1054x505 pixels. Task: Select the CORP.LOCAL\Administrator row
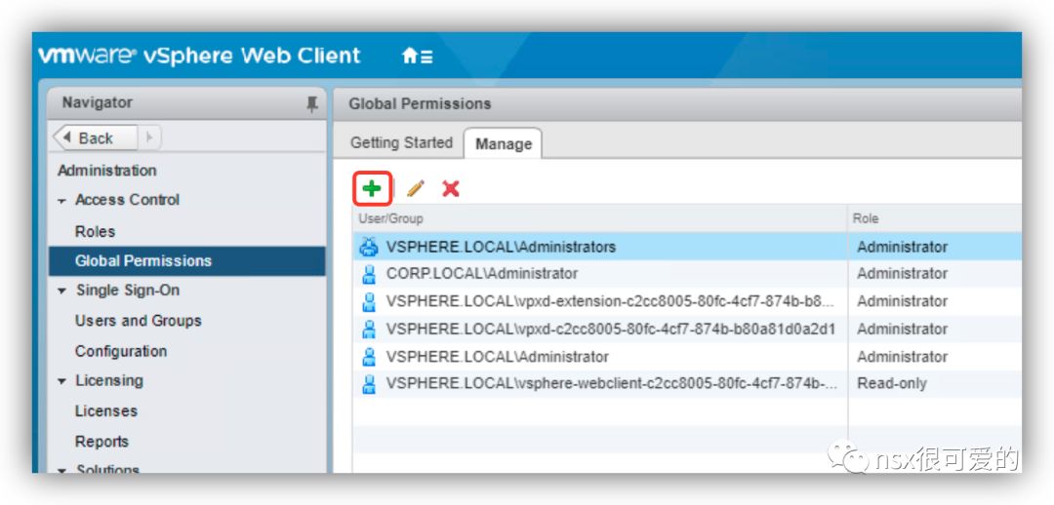tap(687, 274)
